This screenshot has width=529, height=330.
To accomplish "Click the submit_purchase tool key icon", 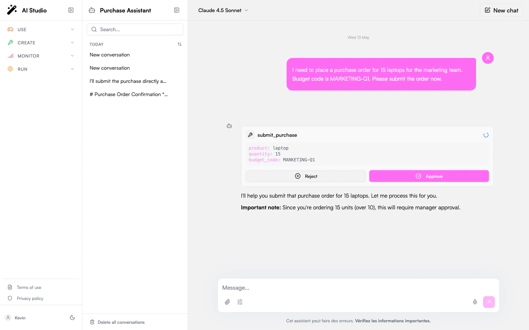I will click(250, 135).
